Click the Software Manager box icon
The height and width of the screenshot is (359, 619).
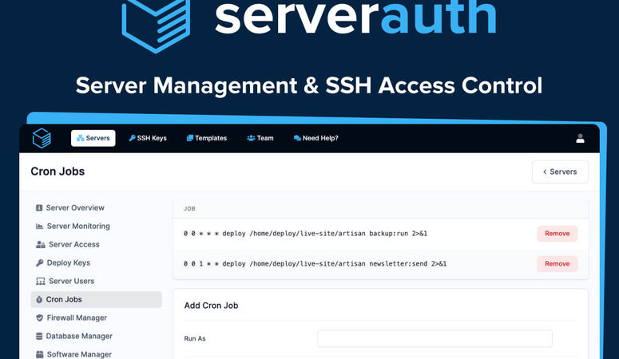pos(39,354)
